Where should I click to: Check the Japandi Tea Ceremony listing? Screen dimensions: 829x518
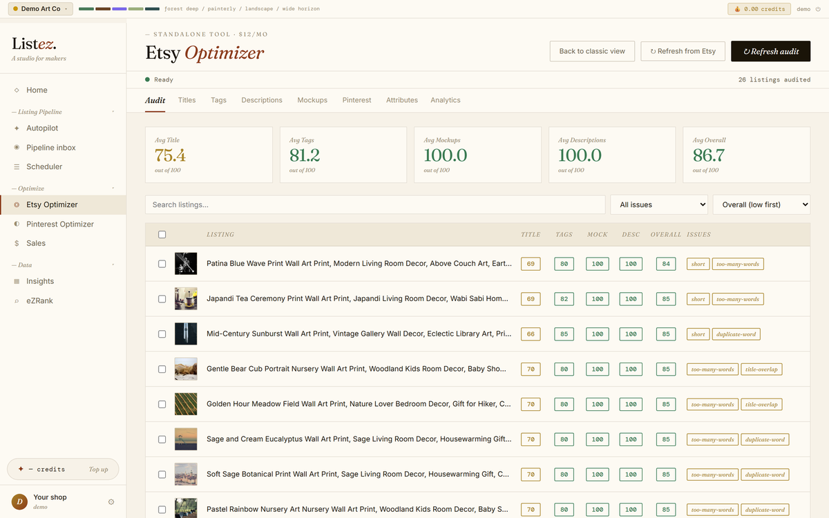pyautogui.click(x=162, y=299)
